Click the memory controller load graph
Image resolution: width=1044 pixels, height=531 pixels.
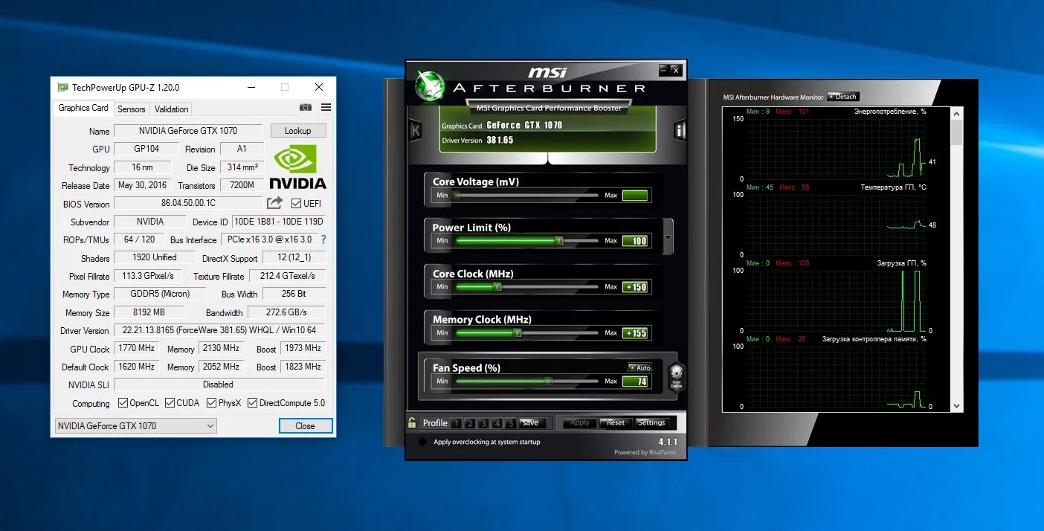tap(837, 376)
